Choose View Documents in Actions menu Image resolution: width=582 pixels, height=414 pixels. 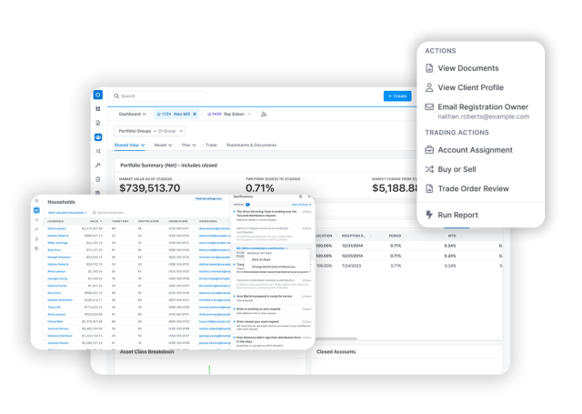[x=462, y=68]
